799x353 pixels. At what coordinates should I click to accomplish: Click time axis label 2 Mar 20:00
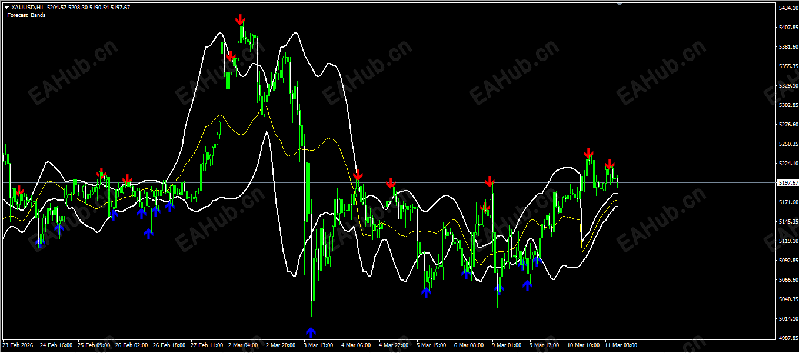tap(281, 345)
